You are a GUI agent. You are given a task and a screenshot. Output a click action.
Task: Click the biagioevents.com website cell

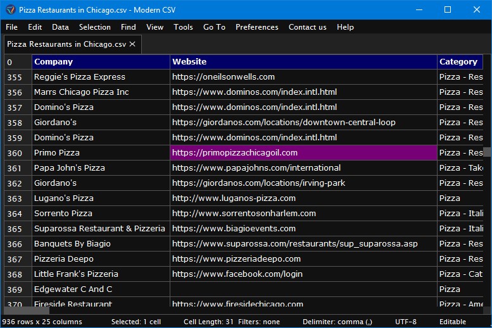(303, 229)
